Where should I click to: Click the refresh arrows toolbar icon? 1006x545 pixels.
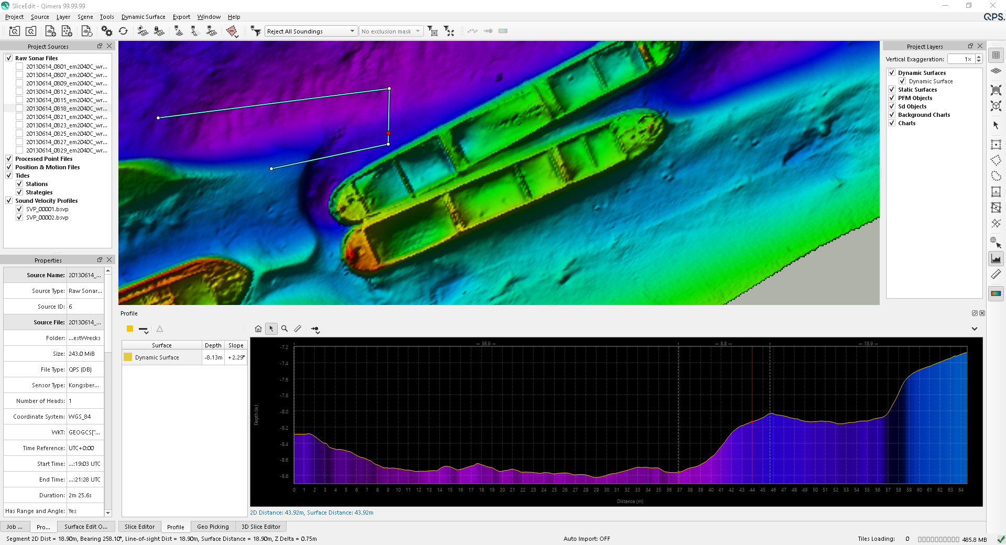pyautogui.click(x=123, y=31)
